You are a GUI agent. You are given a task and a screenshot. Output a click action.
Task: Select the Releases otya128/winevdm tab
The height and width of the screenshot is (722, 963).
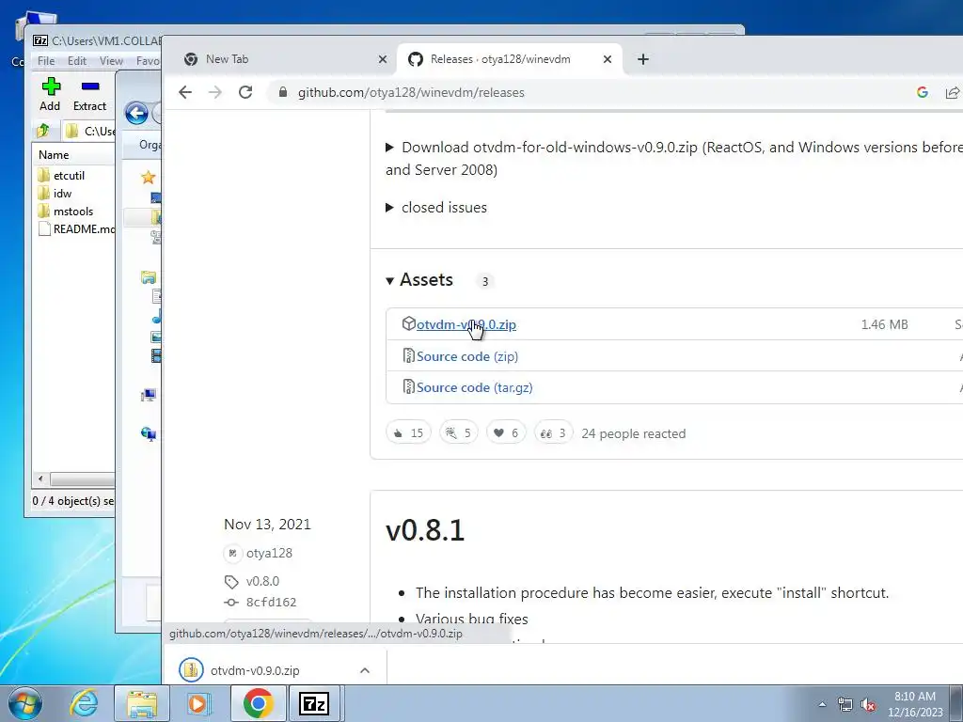click(x=510, y=59)
